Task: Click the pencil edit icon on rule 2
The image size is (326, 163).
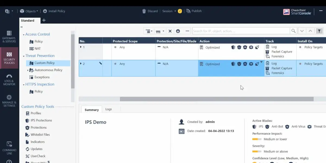Action: (x=101, y=63)
